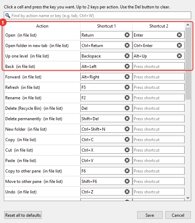The image size is (195, 223).
Task: Clear the F6 shortcut for Copy to other pane
Action: tap(127, 171)
